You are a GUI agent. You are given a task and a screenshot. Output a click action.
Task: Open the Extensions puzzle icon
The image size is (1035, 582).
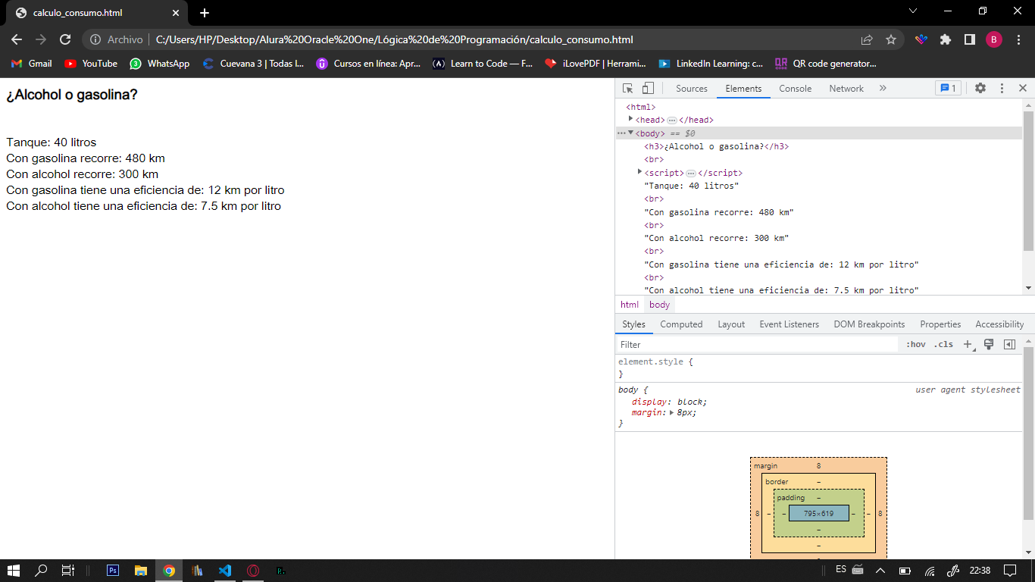coord(946,39)
